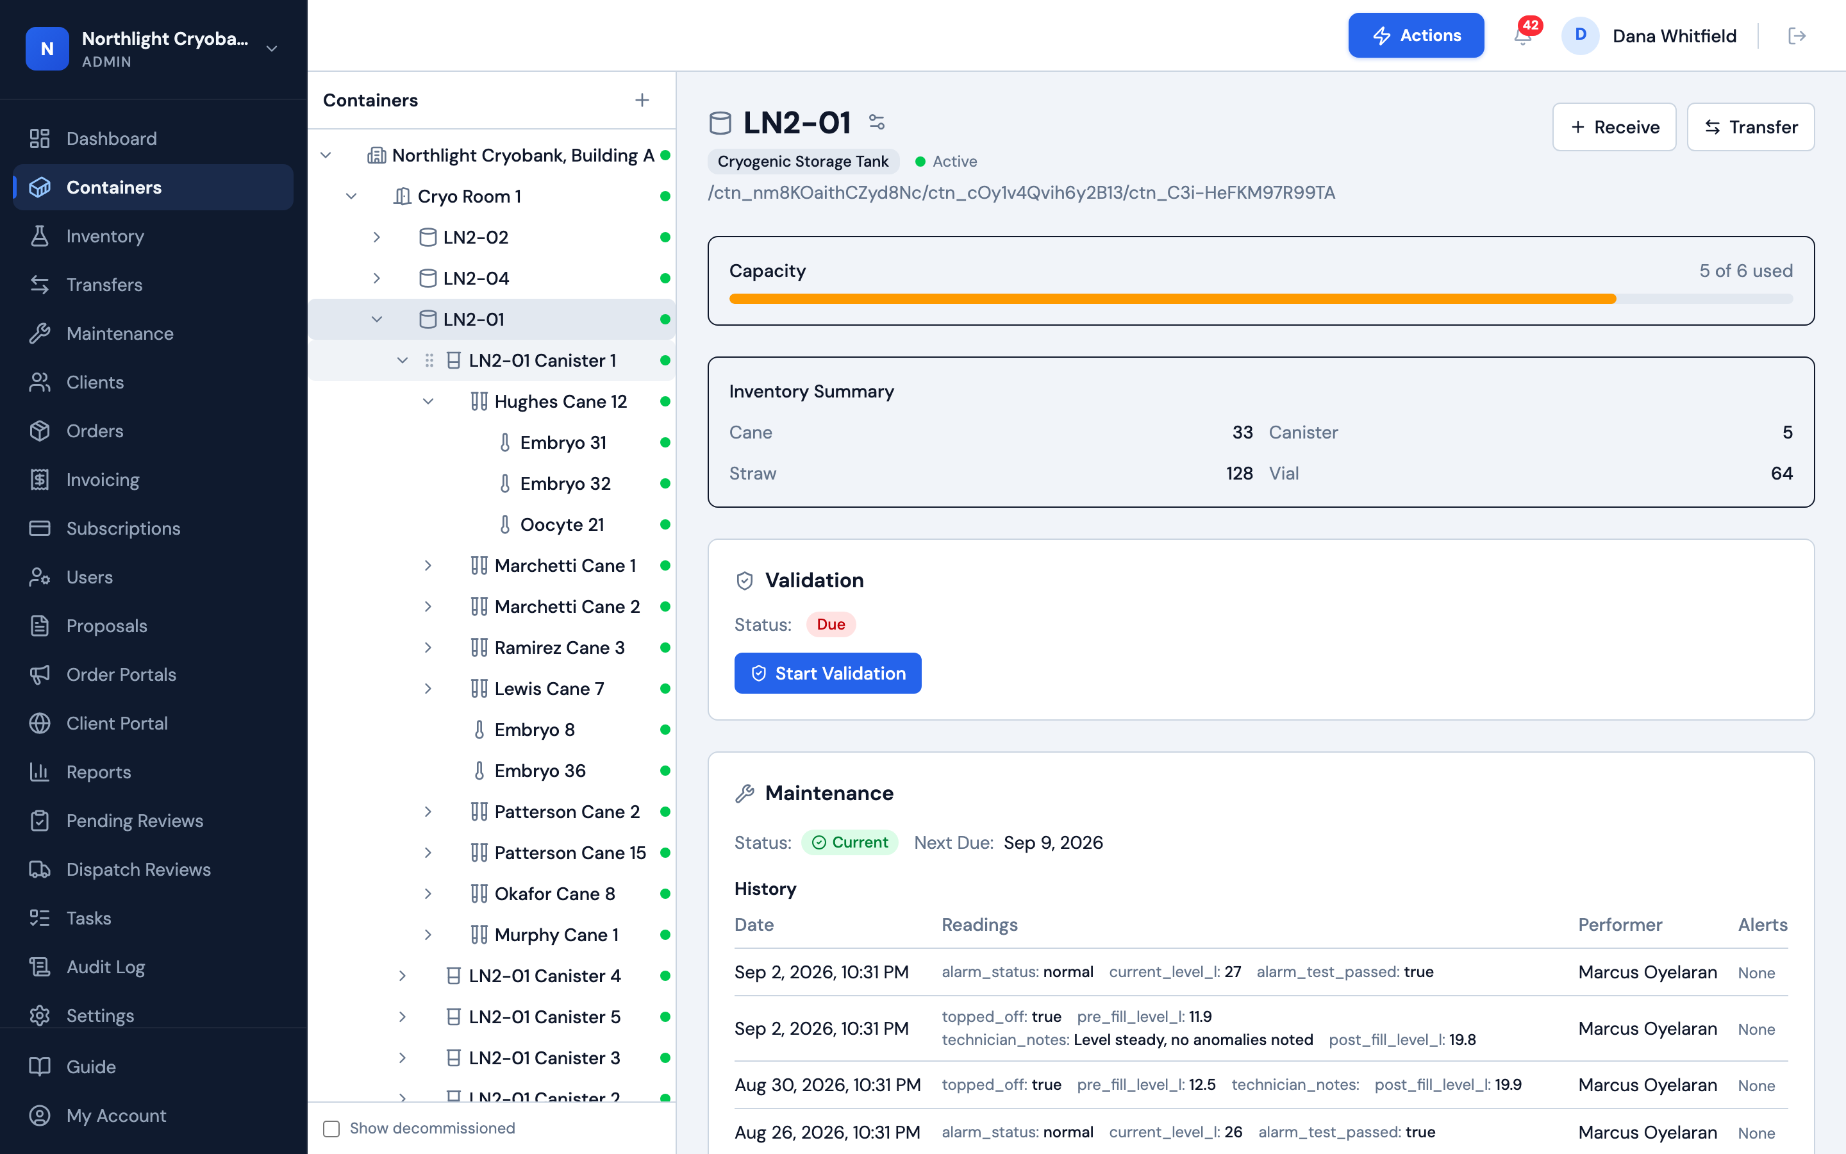1846x1154 pixels.
Task: Navigate to Audit Log
Action: (153, 967)
